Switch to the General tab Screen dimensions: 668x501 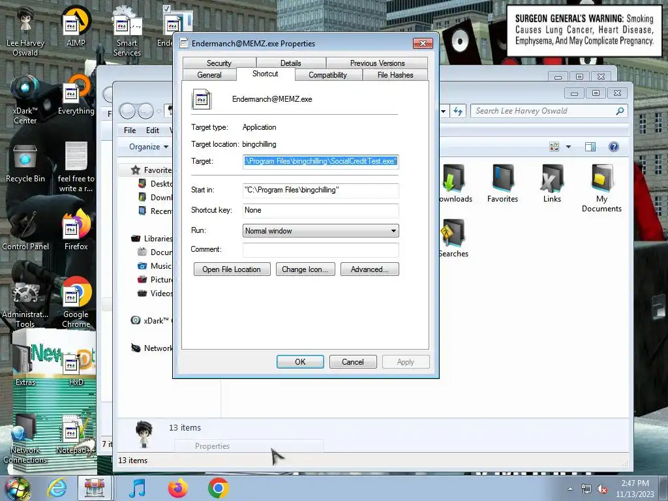tap(209, 75)
